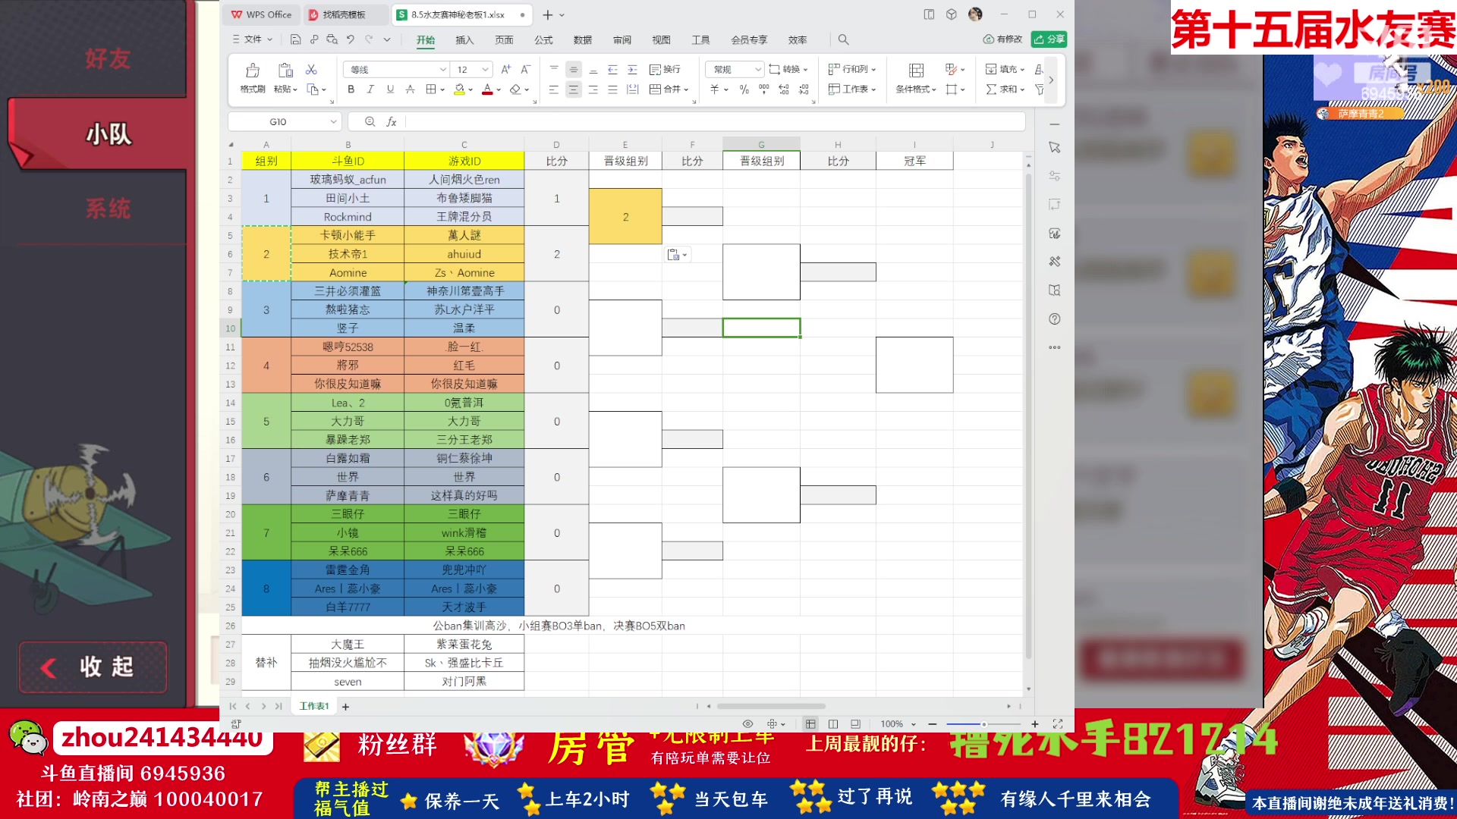The height and width of the screenshot is (819, 1457).
Task: Toggle left text alignment
Action: pyautogui.click(x=553, y=89)
